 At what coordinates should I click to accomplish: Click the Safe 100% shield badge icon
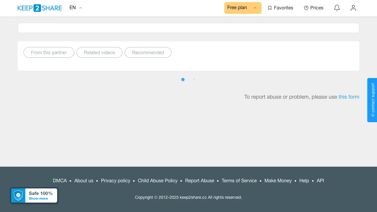pyautogui.click(x=18, y=196)
